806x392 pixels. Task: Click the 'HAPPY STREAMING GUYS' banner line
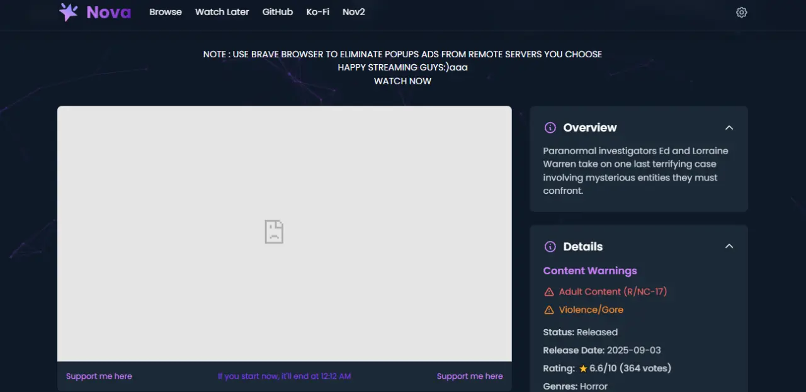[402, 67]
